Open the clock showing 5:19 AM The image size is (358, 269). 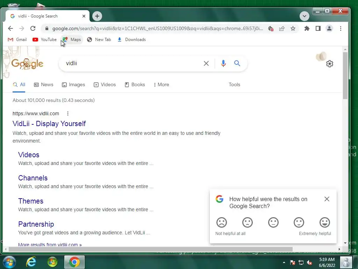[327, 262]
